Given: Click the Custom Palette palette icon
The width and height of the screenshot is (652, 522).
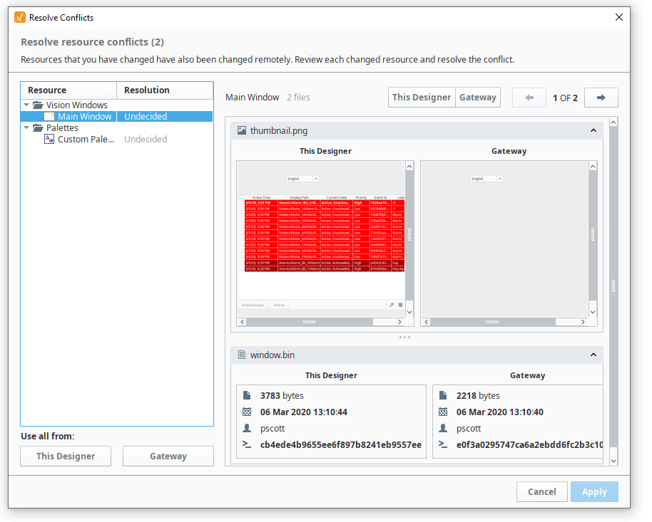Looking at the screenshot, I should pyautogui.click(x=49, y=139).
